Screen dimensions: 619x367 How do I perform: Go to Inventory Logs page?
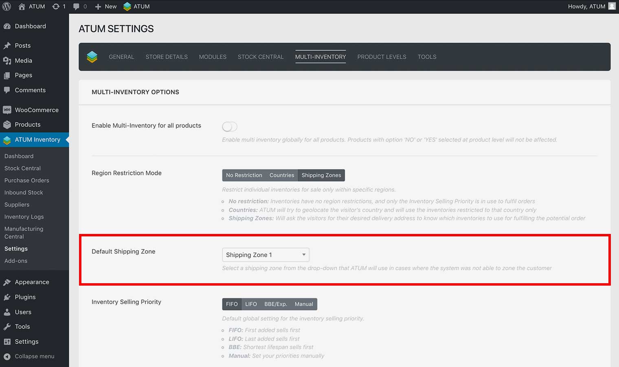pos(24,217)
